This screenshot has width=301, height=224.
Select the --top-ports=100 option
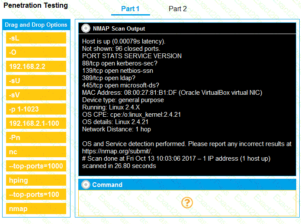(36, 195)
